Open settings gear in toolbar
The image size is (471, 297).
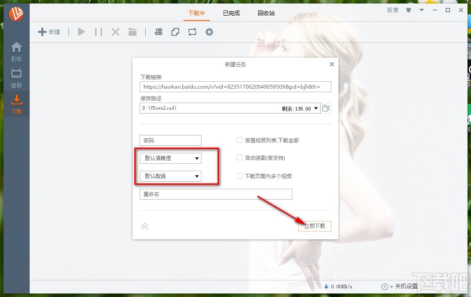[209, 32]
